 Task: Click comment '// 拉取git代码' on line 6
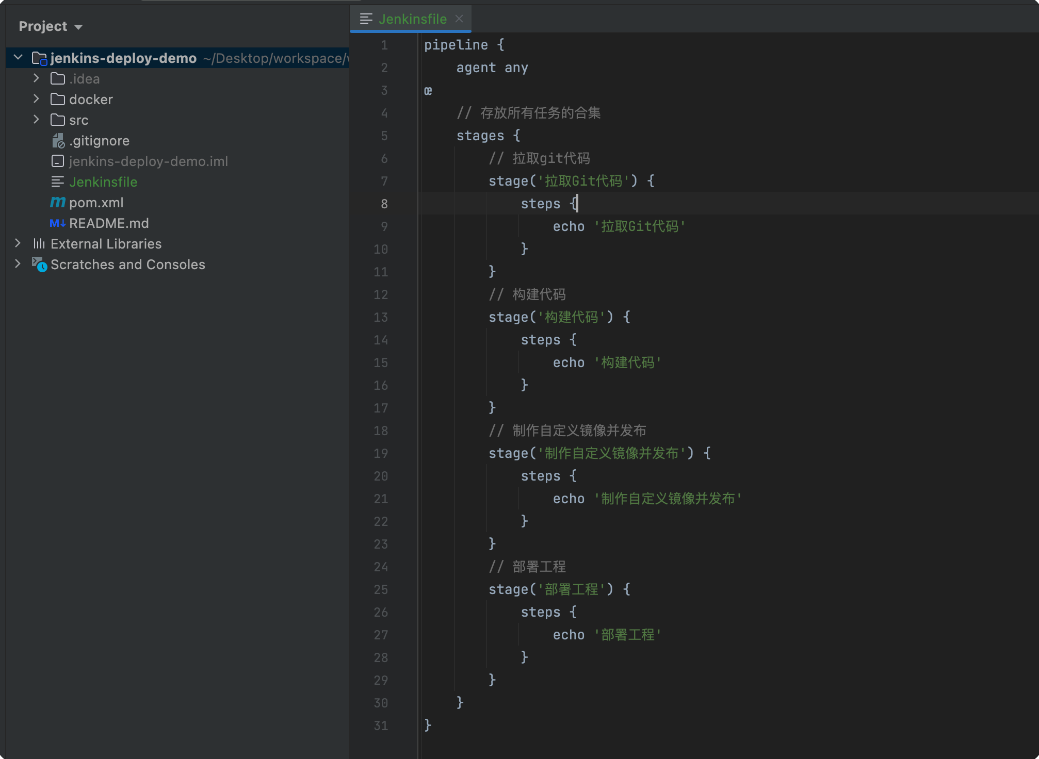(540, 158)
